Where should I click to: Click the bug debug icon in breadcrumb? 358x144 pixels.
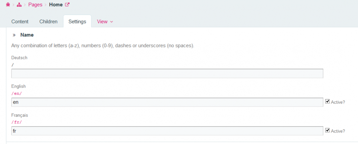coord(8,5)
